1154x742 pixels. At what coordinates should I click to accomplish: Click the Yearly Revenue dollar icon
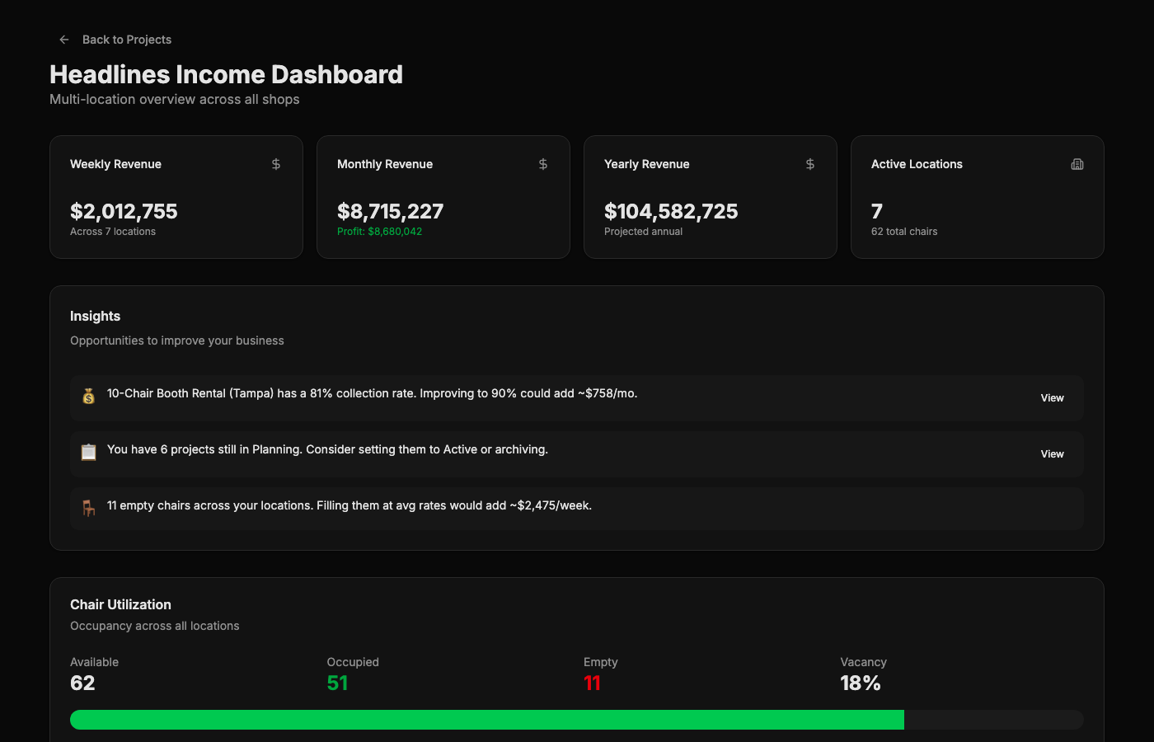(x=810, y=164)
